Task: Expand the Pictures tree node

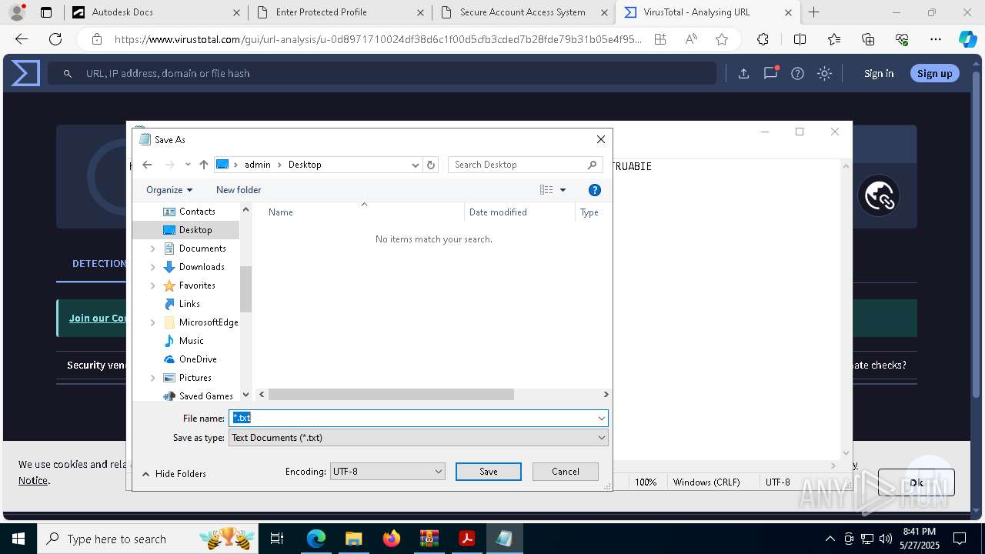Action: point(152,378)
